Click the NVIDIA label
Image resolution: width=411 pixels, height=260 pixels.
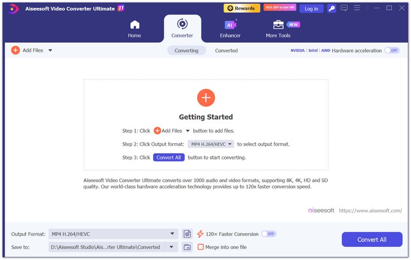click(x=297, y=50)
